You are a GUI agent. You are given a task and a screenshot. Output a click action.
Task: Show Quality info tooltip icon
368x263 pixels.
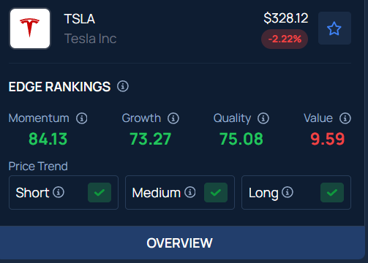pos(263,118)
